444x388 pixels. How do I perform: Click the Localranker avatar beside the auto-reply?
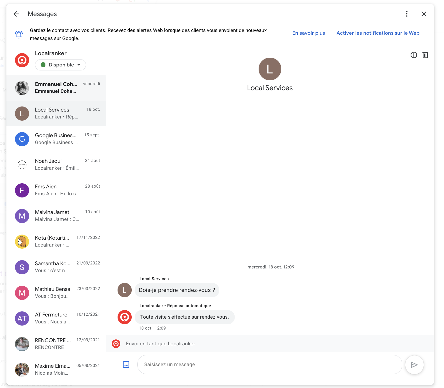124,317
